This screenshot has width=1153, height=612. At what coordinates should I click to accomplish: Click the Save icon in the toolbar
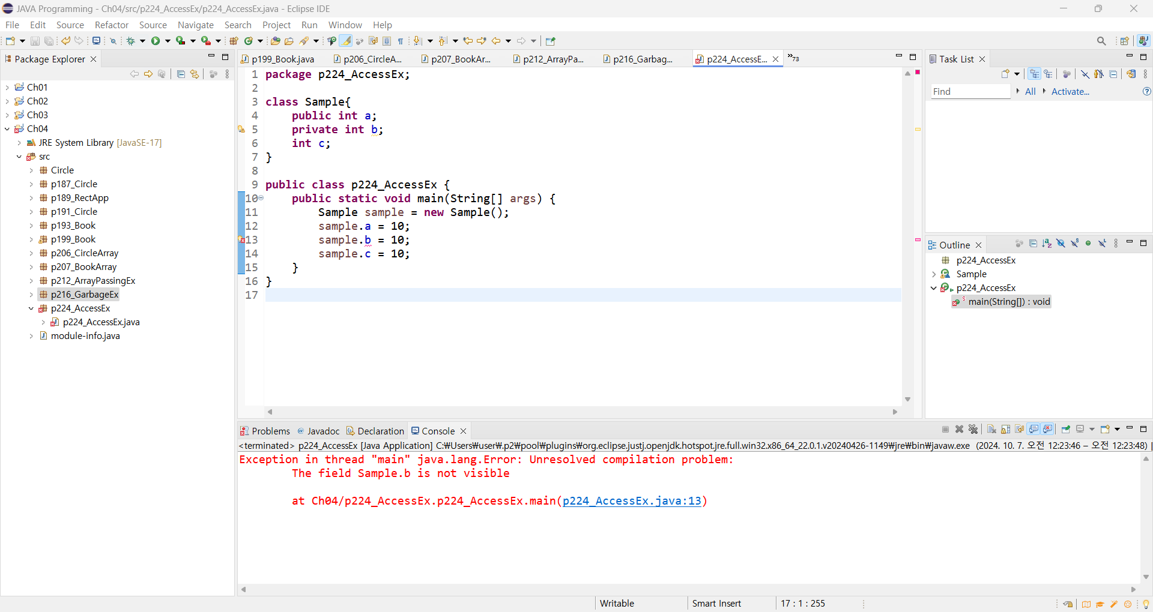click(x=35, y=41)
